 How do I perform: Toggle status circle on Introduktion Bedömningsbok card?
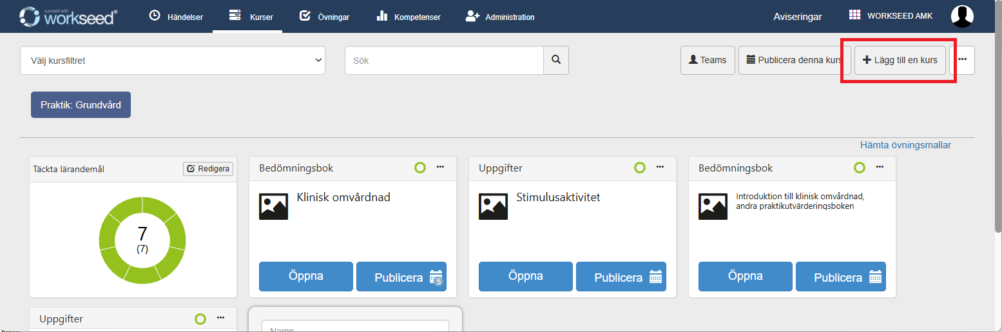tap(859, 168)
